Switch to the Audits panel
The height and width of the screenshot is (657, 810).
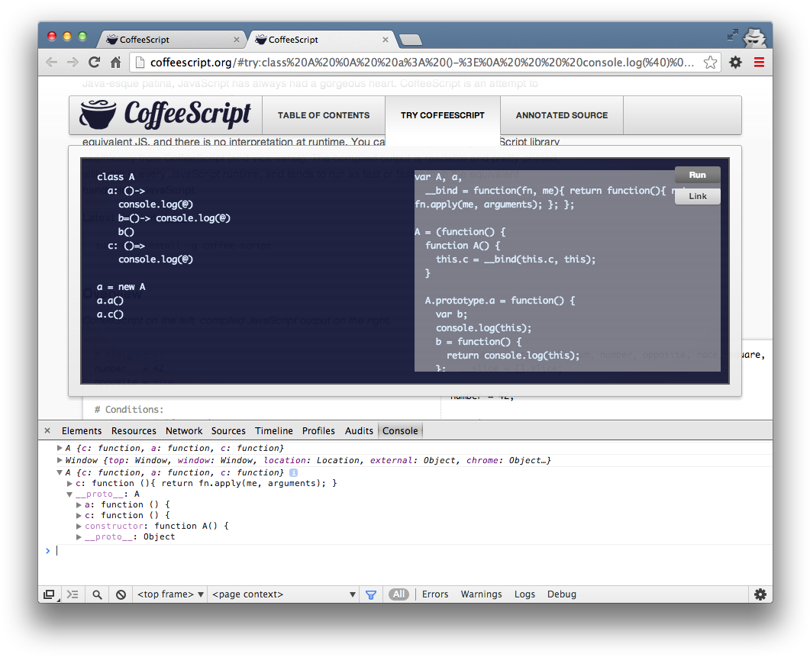[359, 431]
